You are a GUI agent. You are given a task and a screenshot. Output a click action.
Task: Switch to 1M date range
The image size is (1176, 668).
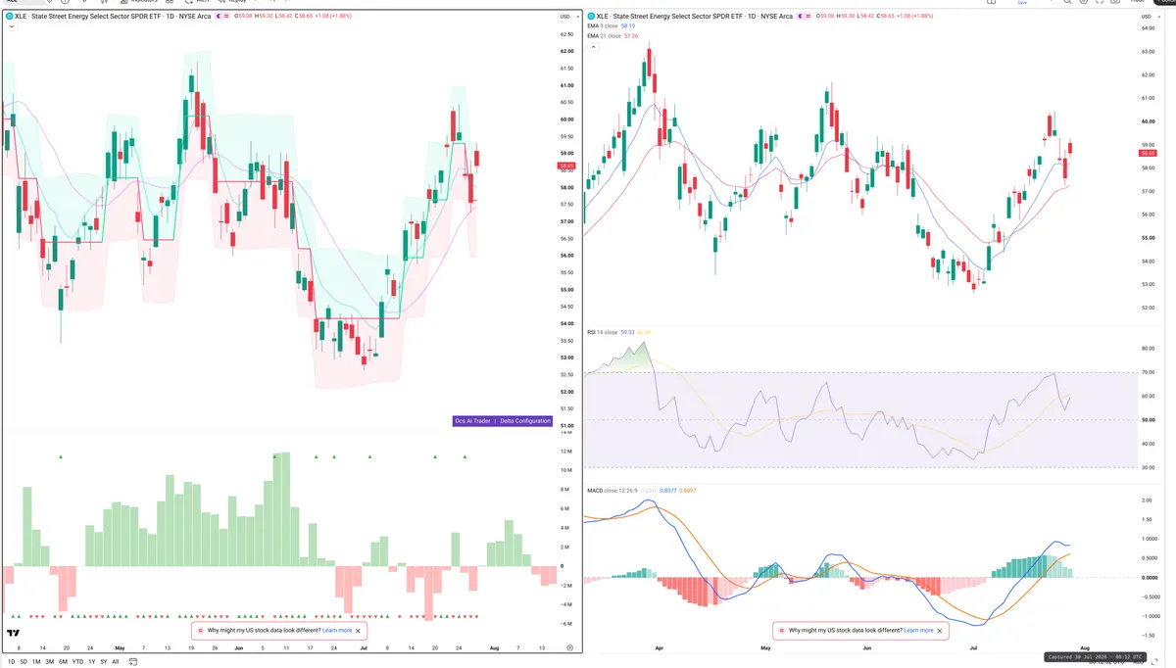36,662
